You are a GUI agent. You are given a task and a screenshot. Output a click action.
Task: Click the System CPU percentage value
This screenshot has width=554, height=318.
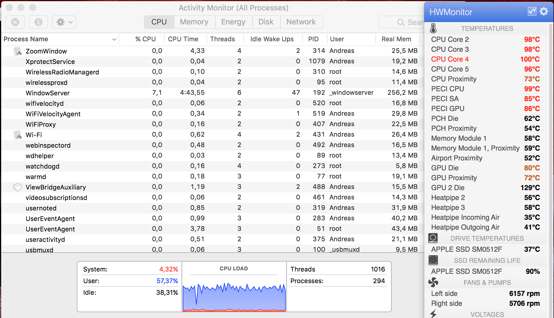(x=168, y=269)
